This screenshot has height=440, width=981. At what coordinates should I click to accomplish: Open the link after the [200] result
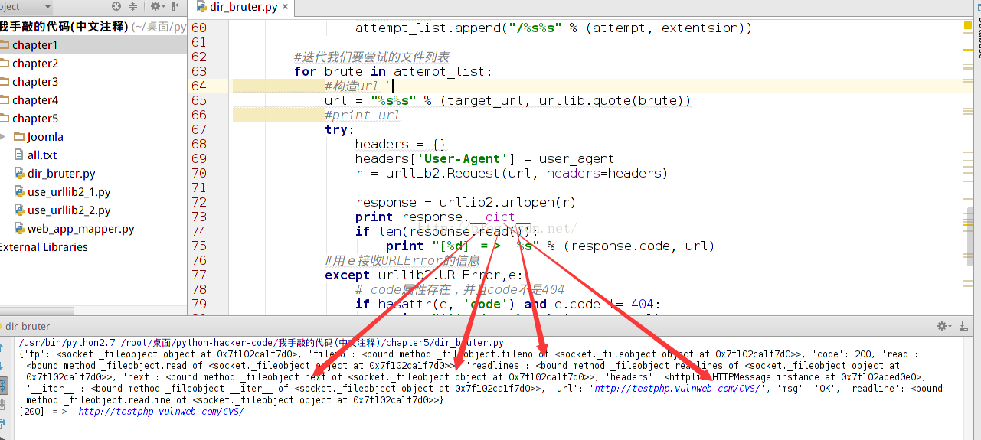pos(161,411)
